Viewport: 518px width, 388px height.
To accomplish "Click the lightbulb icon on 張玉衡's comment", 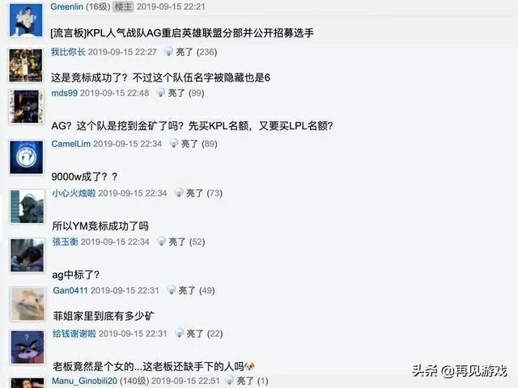I will click(161, 241).
